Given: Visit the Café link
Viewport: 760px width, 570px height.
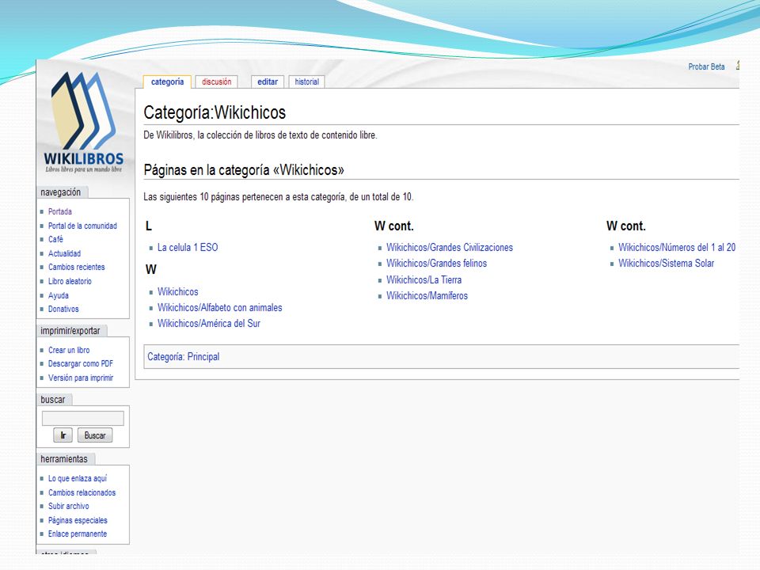Looking at the screenshot, I should point(55,239).
